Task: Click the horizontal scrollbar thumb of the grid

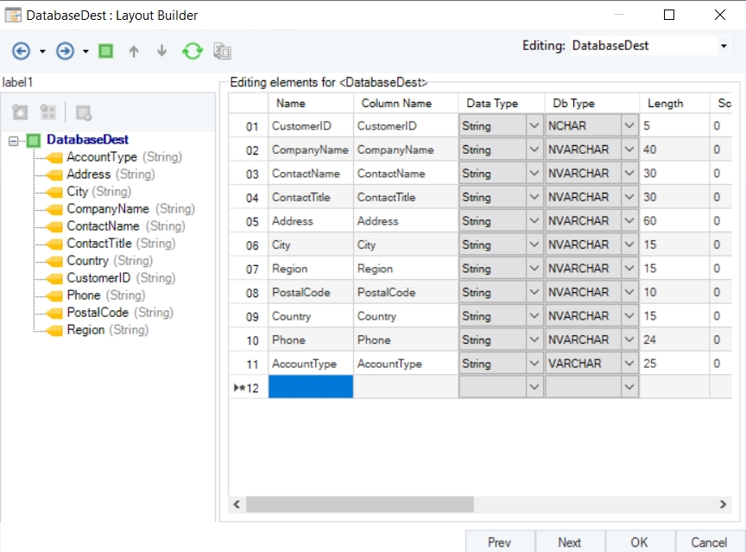Action: tap(360, 504)
